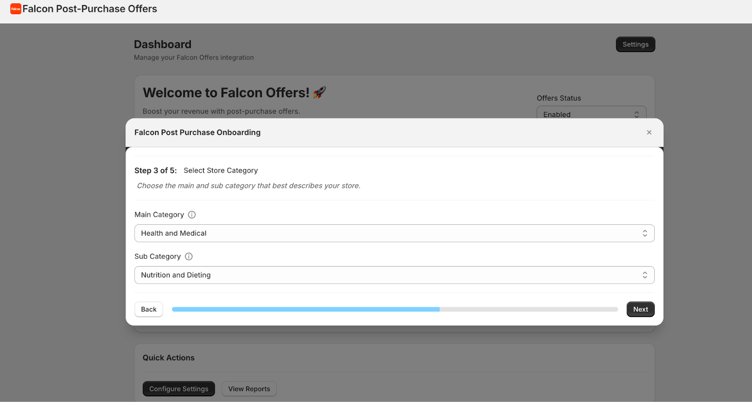
Task: Click the Falcon Post Purchase Onboarding title
Action: pyautogui.click(x=197, y=133)
